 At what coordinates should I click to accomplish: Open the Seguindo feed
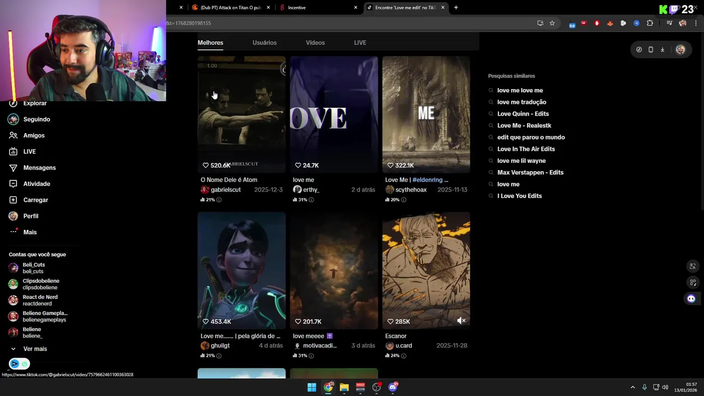pos(36,119)
